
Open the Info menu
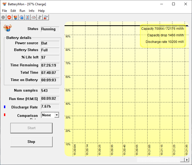31,11
